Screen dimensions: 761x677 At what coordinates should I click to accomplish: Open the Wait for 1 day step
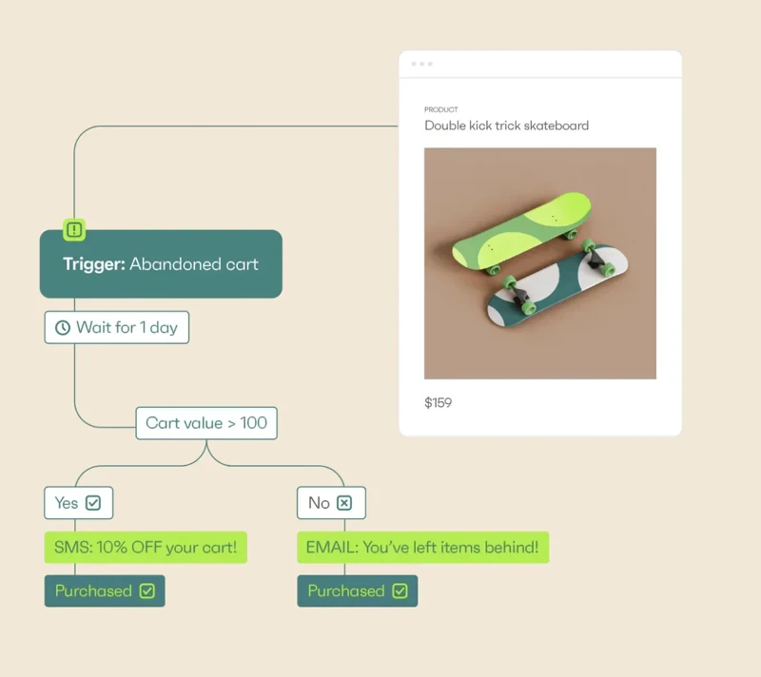[x=117, y=327]
